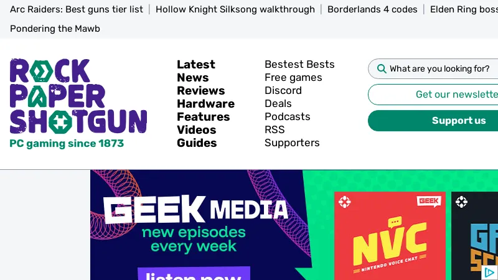Select the Hardware menu item

(206, 103)
